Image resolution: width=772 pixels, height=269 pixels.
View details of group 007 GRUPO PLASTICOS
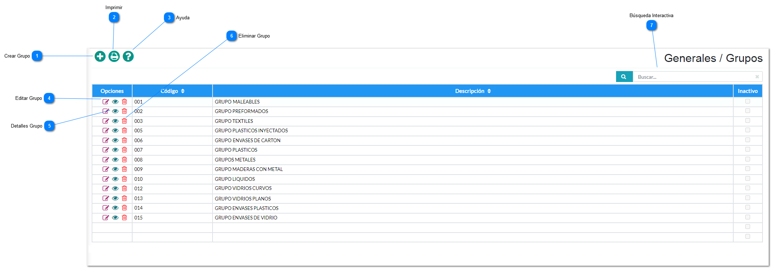tap(115, 150)
